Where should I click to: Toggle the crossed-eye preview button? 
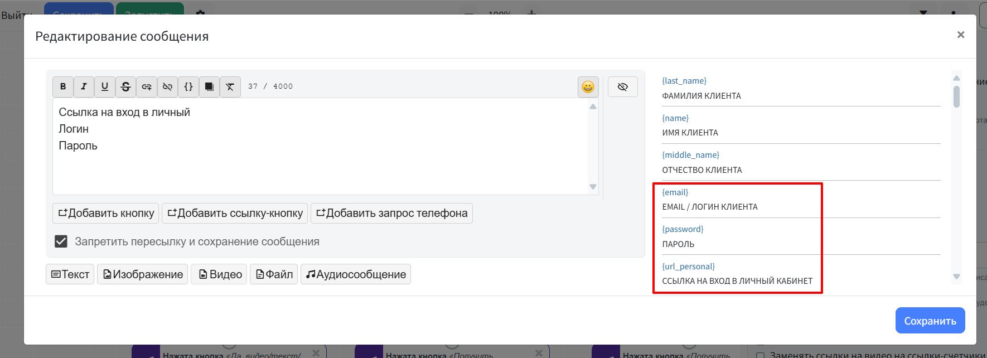pyautogui.click(x=623, y=87)
